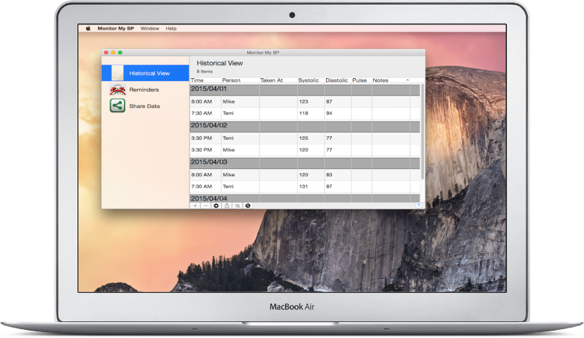
Task: Click the Monitor My BP window title
Action: (263, 52)
